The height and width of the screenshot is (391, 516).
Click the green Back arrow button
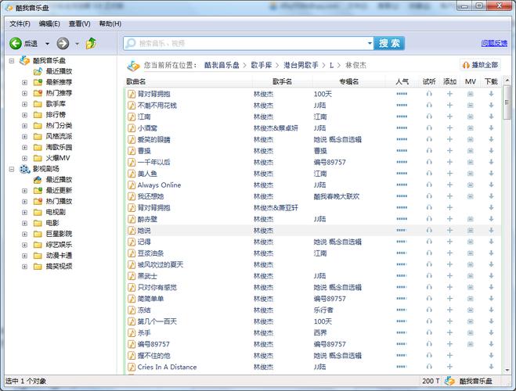[x=16, y=43]
